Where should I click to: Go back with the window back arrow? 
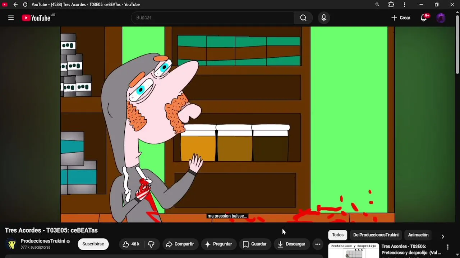[x=15, y=5]
